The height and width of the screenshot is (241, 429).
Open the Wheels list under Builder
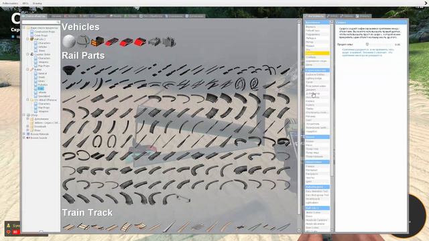tap(42, 92)
